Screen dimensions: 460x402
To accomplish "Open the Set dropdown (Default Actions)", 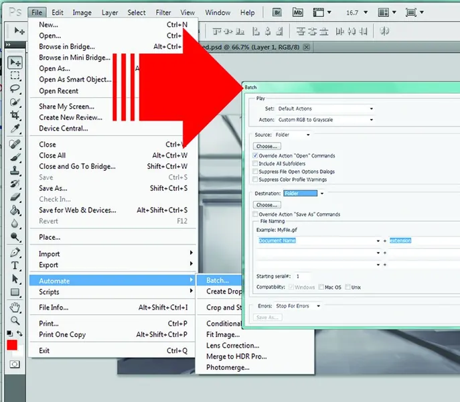I will pos(325,109).
